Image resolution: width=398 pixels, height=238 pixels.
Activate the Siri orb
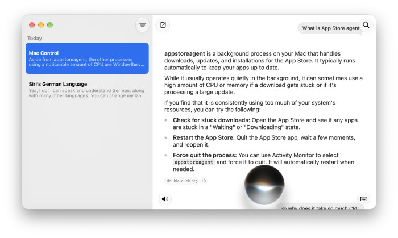click(264, 185)
